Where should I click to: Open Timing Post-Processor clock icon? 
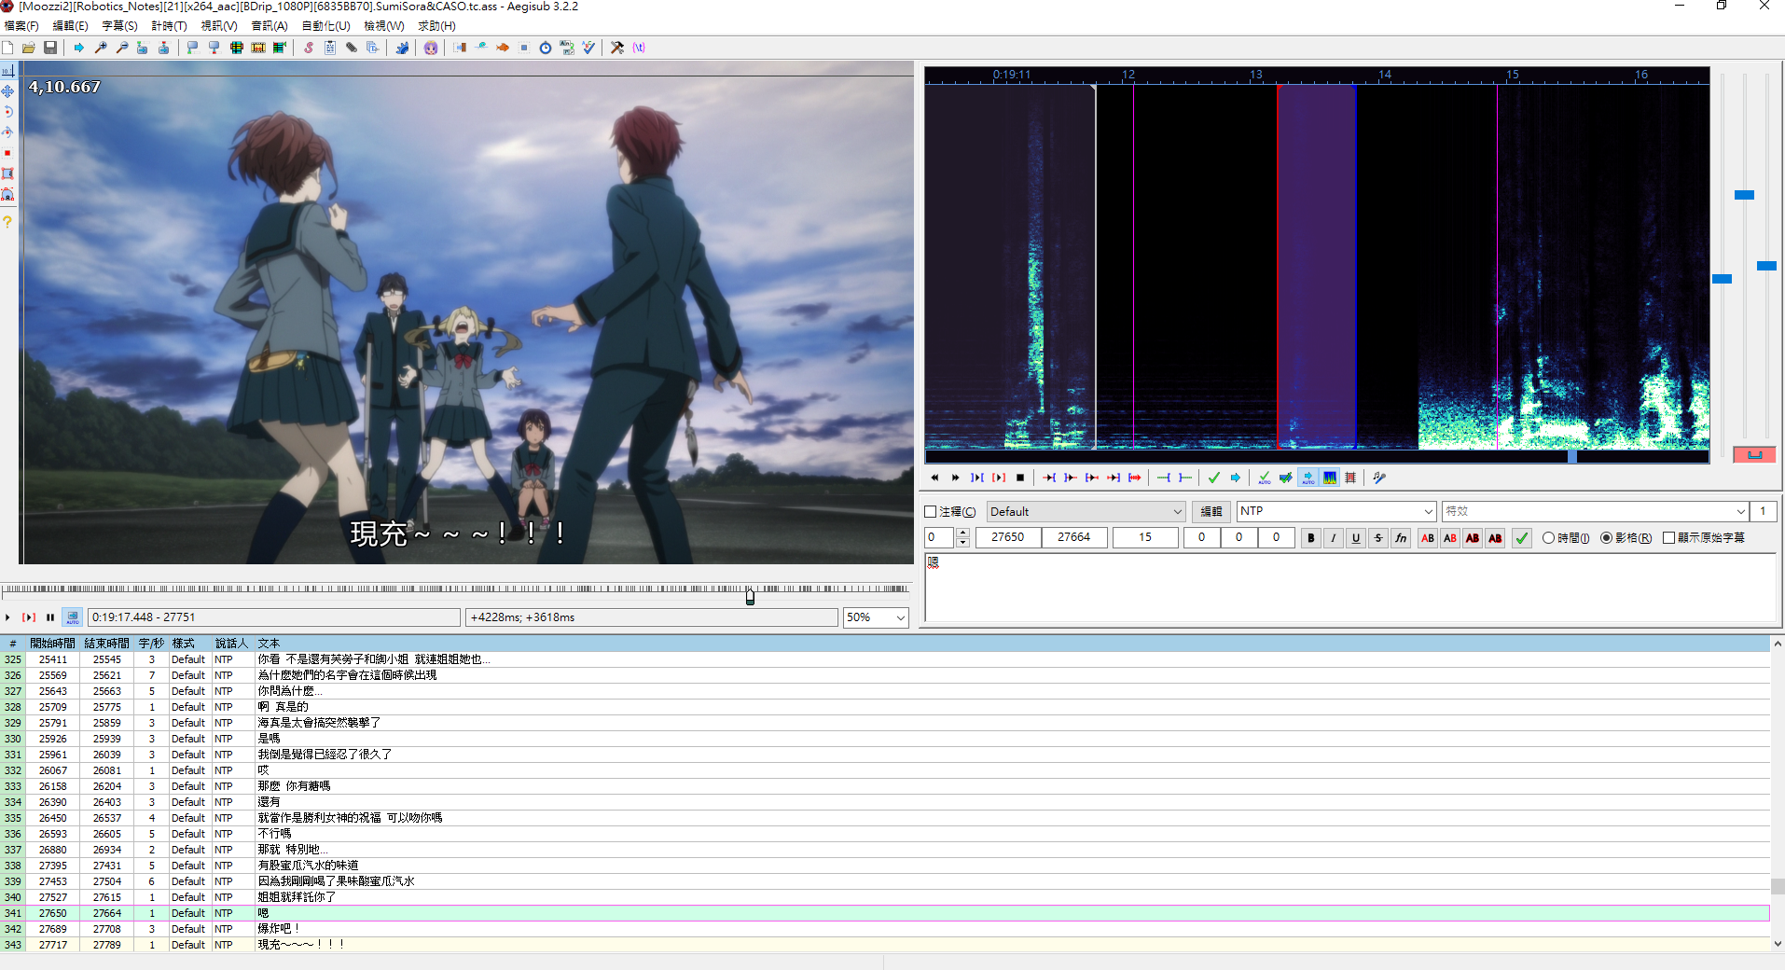pyautogui.click(x=546, y=48)
